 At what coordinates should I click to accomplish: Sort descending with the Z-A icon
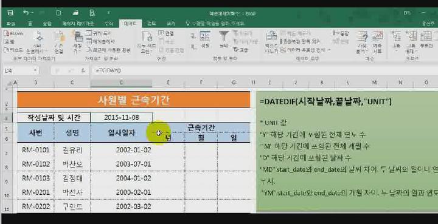tap(193, 46)
